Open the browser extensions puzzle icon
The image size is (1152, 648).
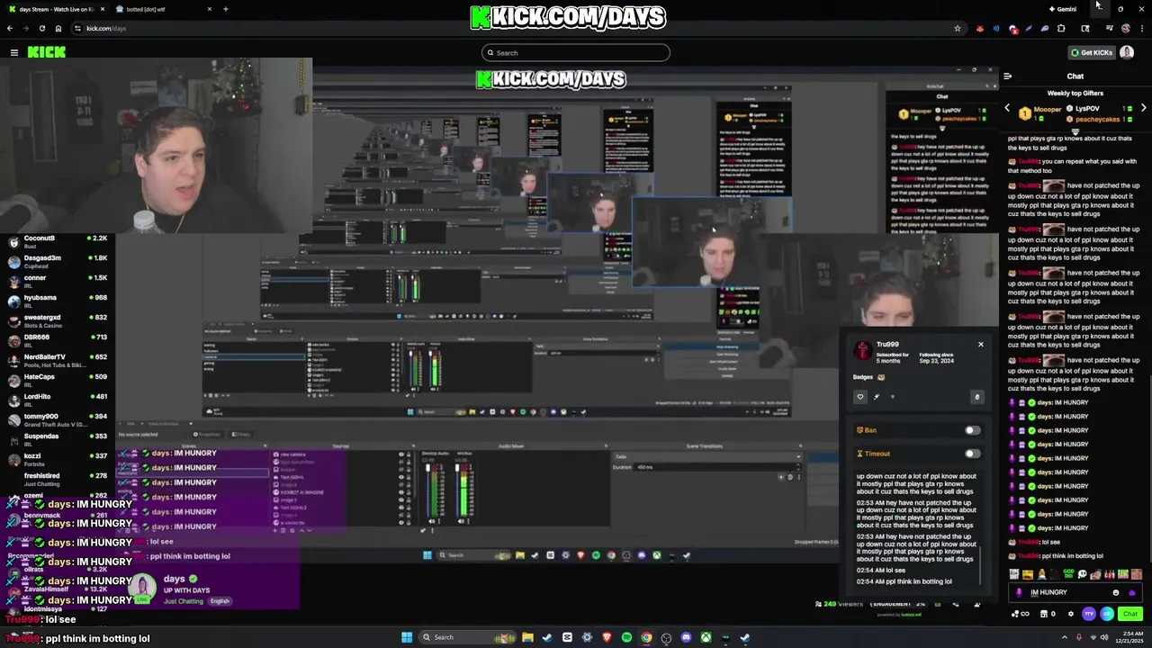[1061, 28]
